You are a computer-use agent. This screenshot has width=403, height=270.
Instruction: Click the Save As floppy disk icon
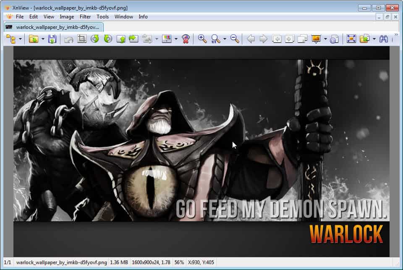(52, 39)
